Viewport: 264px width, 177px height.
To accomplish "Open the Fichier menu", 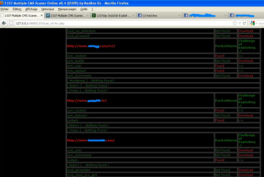I will [4, 9].
